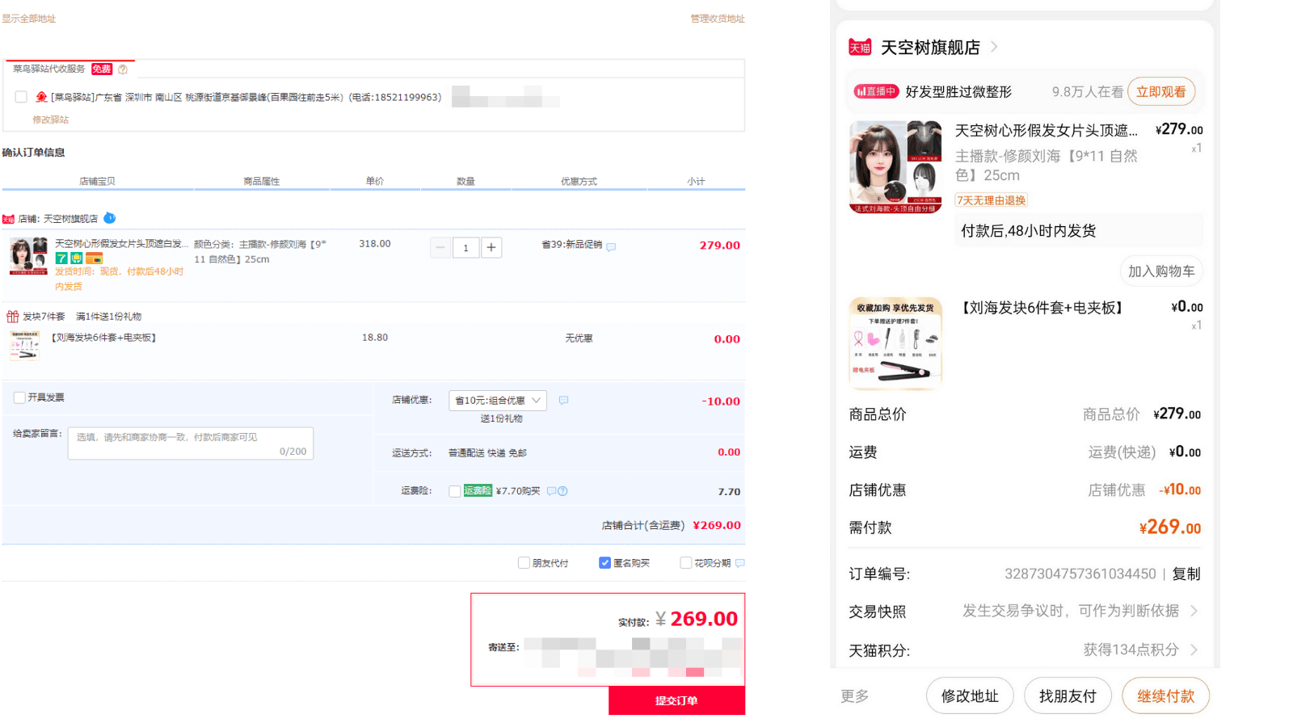Enable the 朋友代付 checkbox
Screen dimensions: 1293x727
click(x=524, y=562)
